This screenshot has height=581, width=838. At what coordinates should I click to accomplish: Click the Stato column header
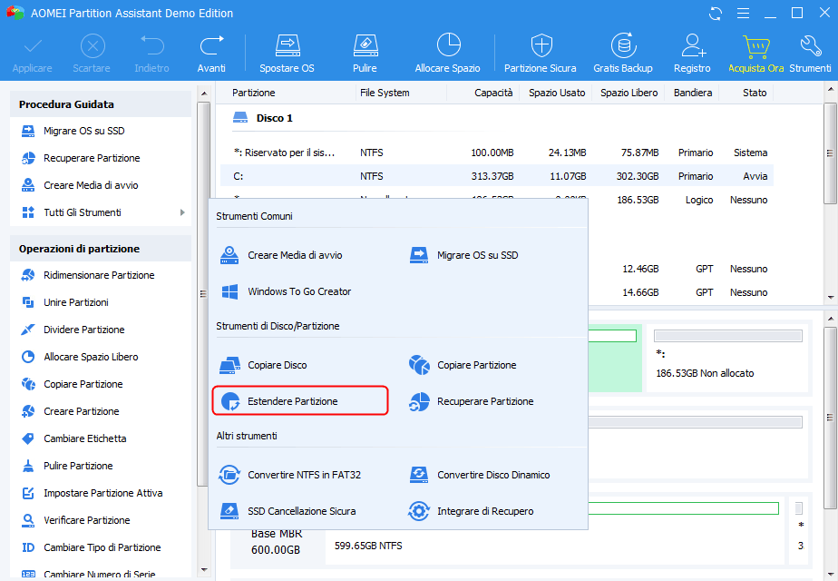(x=755, y=94)
